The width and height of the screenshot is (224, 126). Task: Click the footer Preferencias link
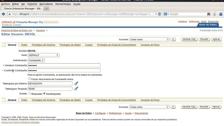[x=115, y=113]
